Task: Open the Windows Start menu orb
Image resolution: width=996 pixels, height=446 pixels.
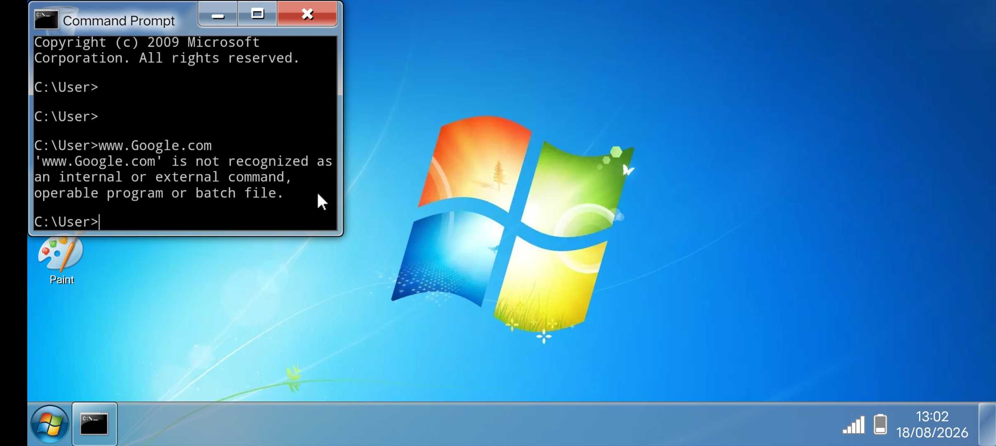Action: 50,424
